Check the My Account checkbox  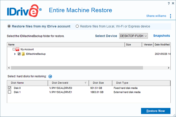tap(14, 49)
